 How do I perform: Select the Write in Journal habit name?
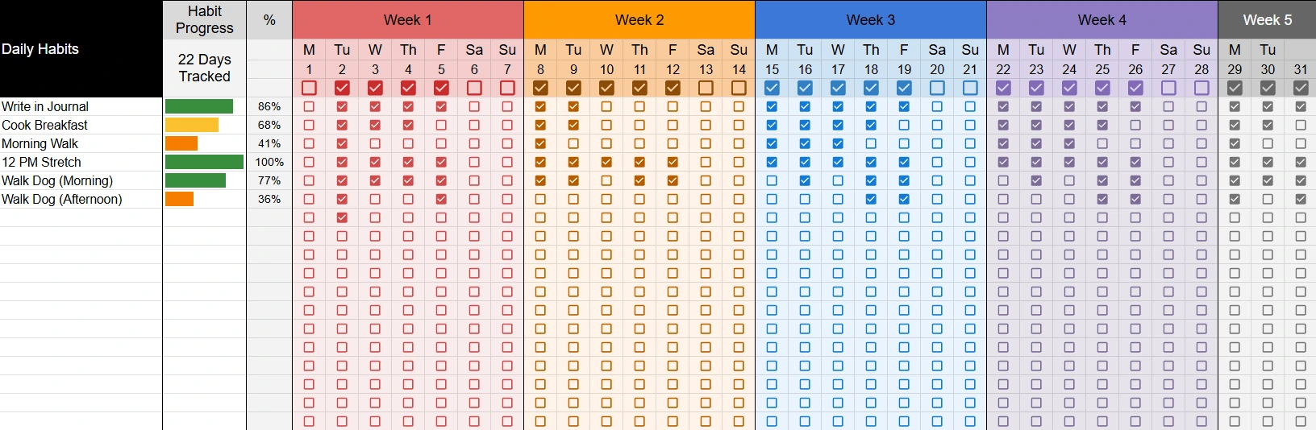tap(45, 106)
